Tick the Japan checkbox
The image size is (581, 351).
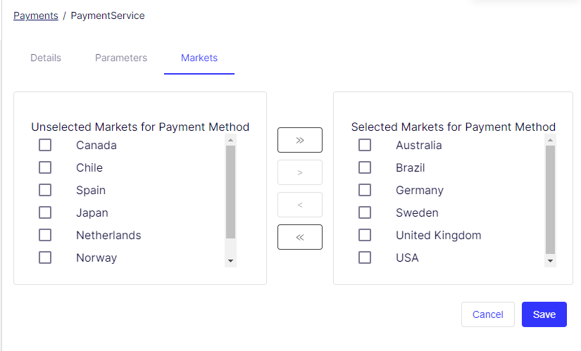point(45,213)
